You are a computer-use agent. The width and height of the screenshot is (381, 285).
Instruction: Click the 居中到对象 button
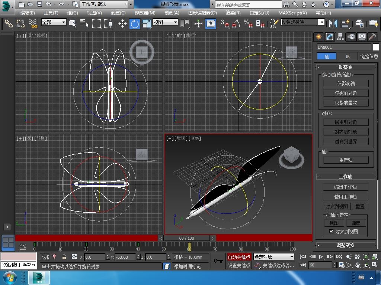(346, 122)
